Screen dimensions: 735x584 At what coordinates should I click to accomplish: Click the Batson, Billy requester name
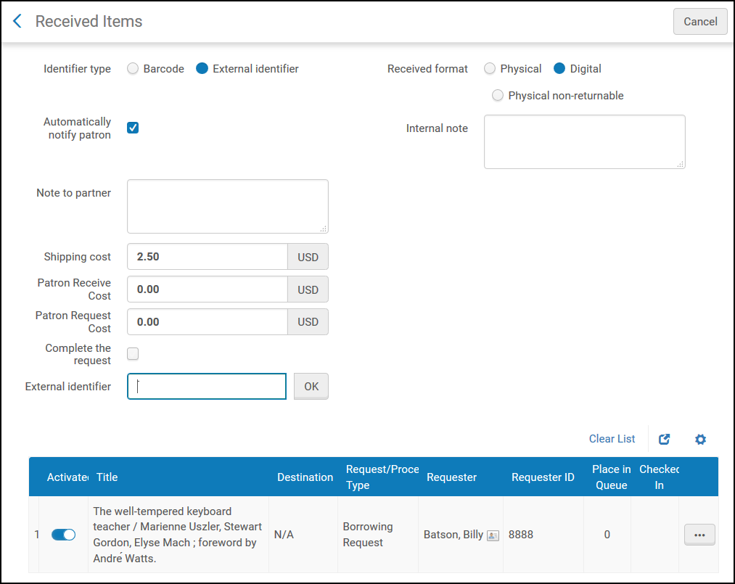coord(453,535)
